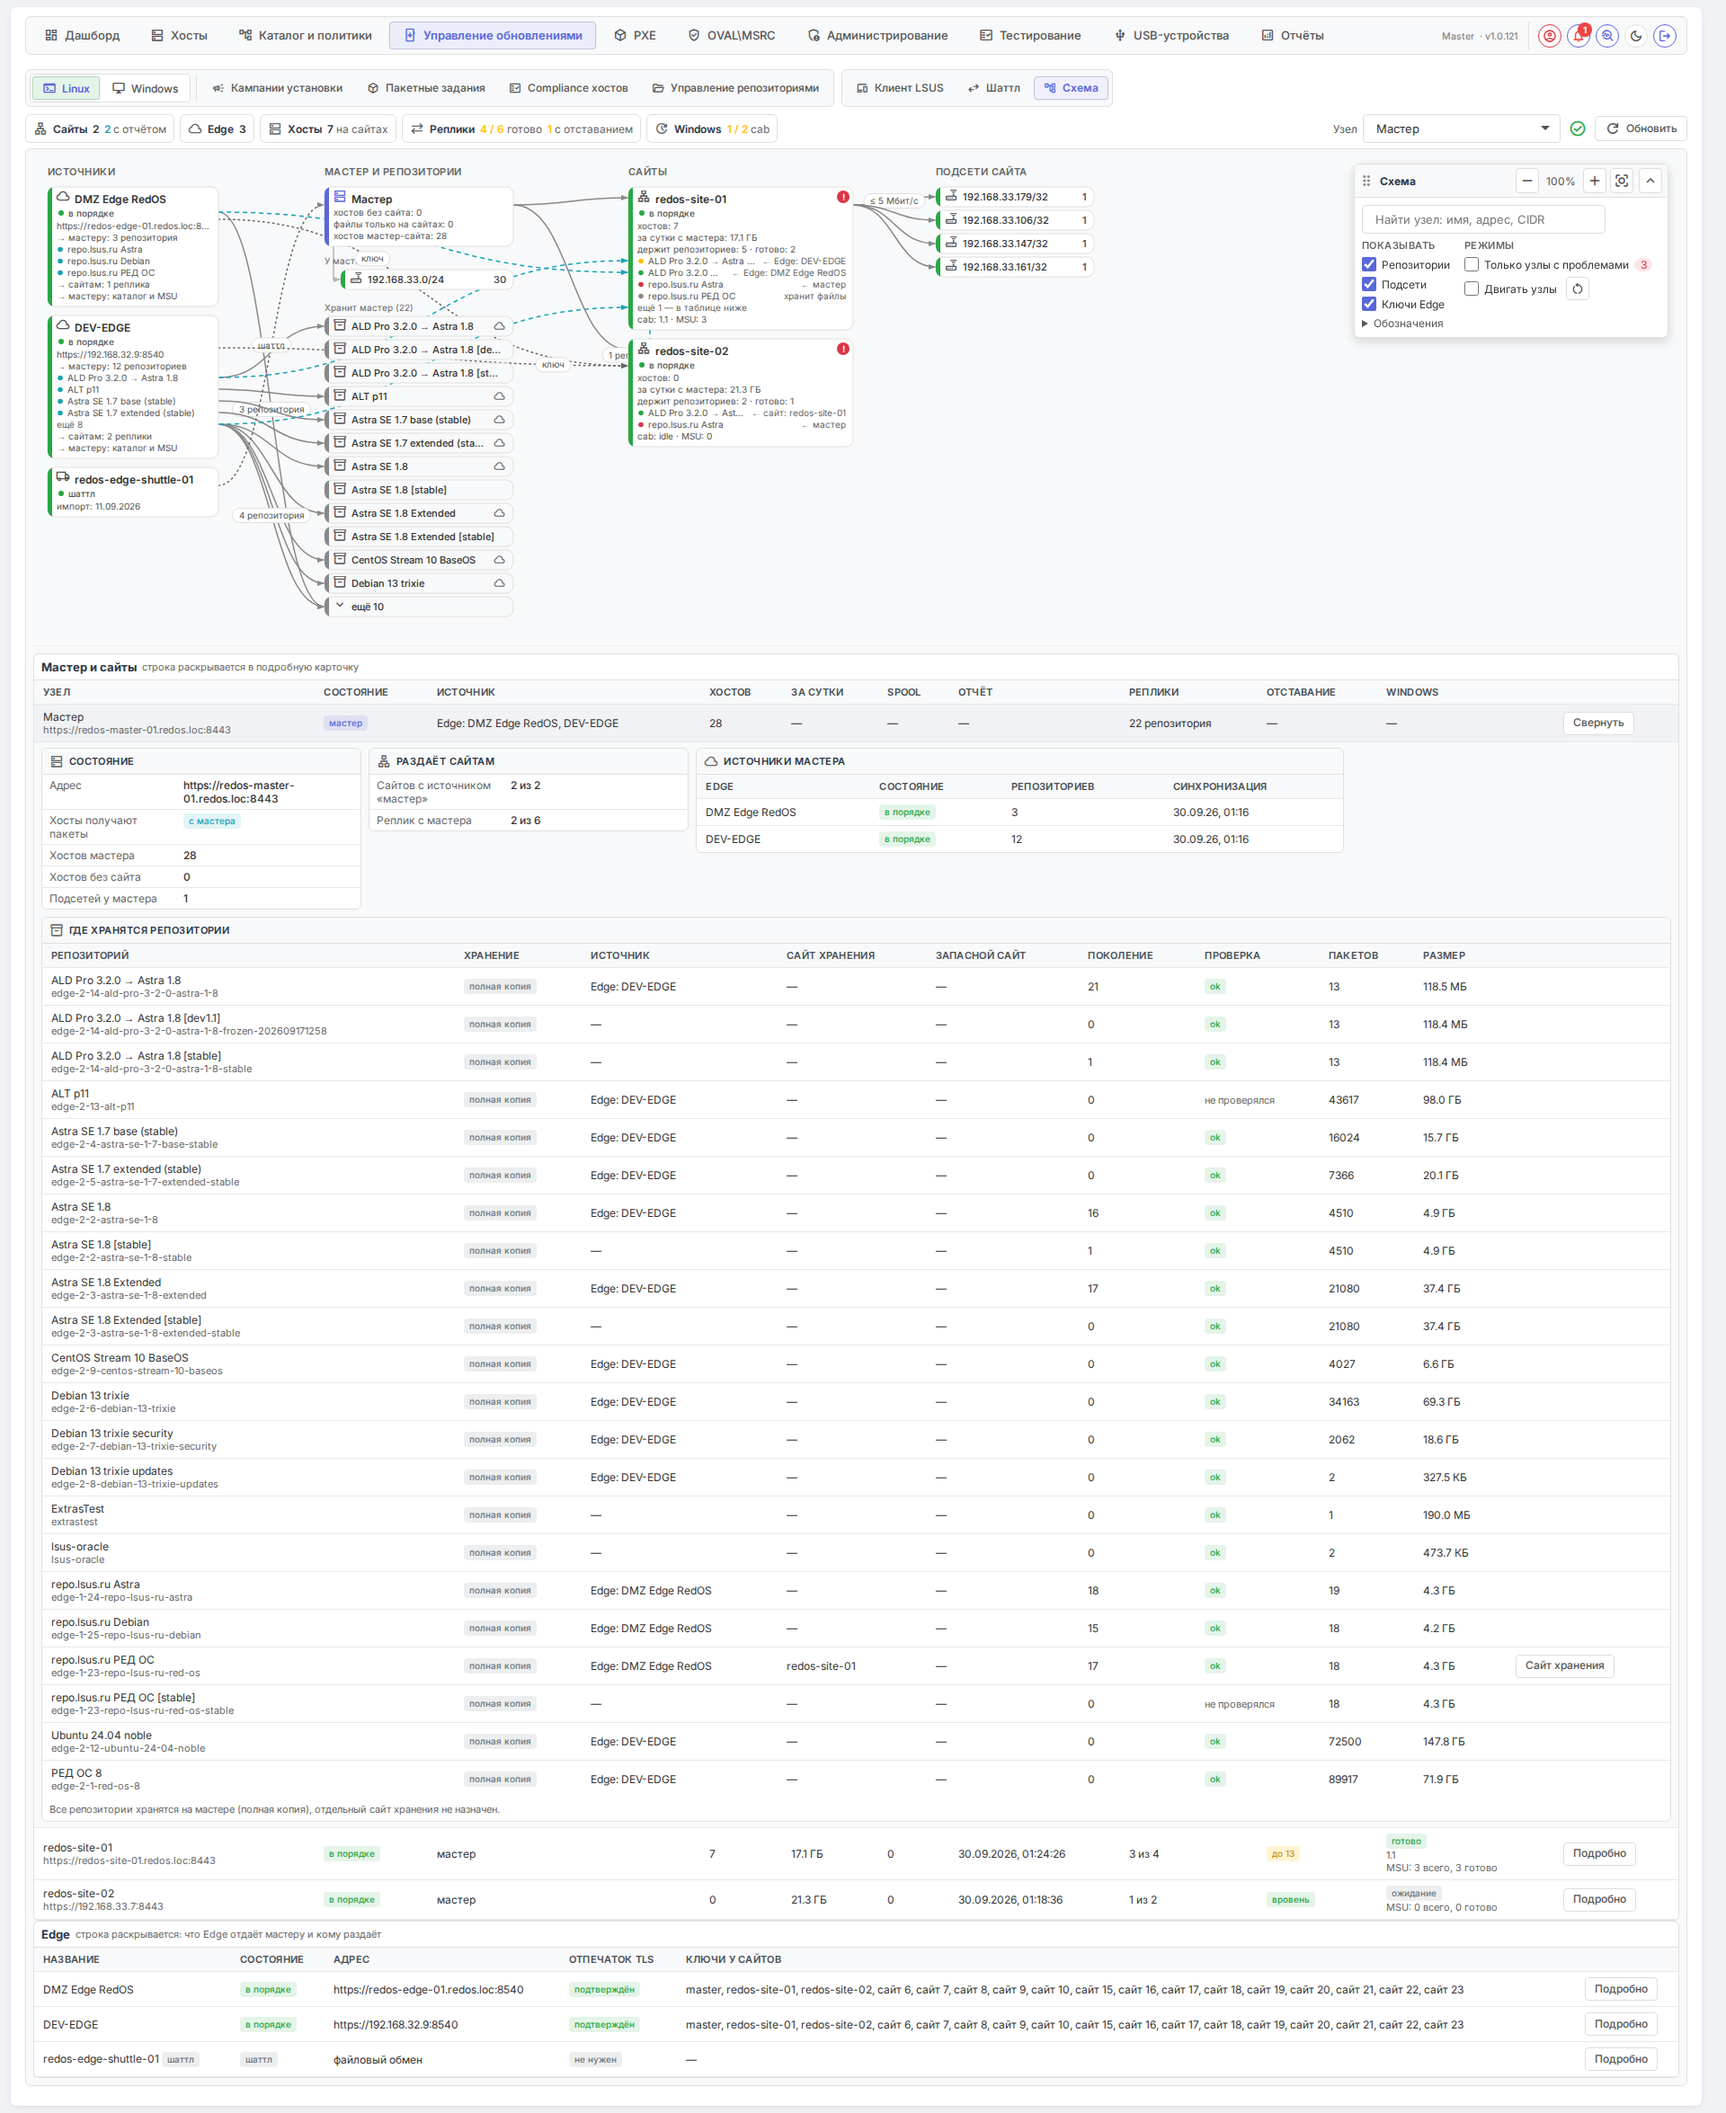This screenshot has height=2113, width=1726.
Task: Open the diagnostics search icon
Action: coord(1606,36)
